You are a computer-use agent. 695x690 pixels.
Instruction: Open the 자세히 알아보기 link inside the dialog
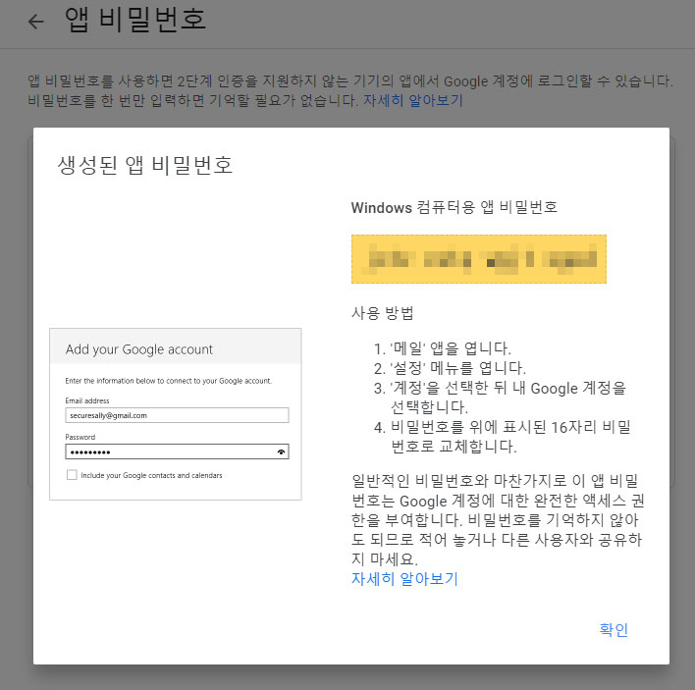404,578
